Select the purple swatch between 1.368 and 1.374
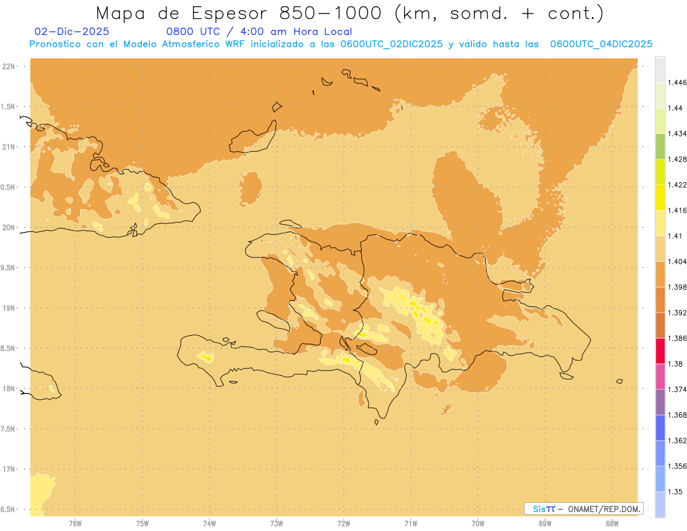The image size is (687, 531). (x=660, y=402)
